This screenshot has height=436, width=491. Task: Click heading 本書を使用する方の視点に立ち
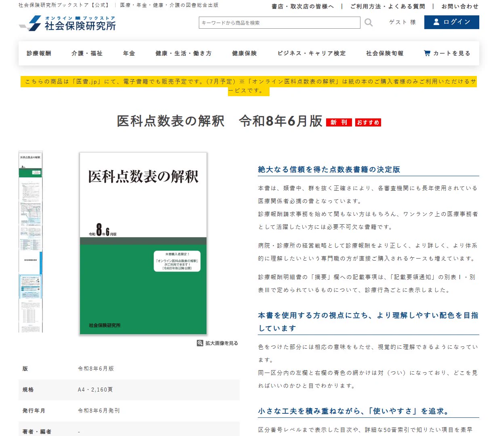tap(368, 322)
